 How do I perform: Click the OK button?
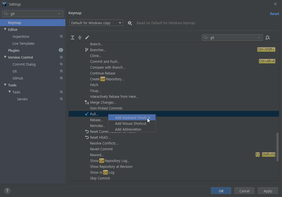pyautogui.click(x=221, y=191)
